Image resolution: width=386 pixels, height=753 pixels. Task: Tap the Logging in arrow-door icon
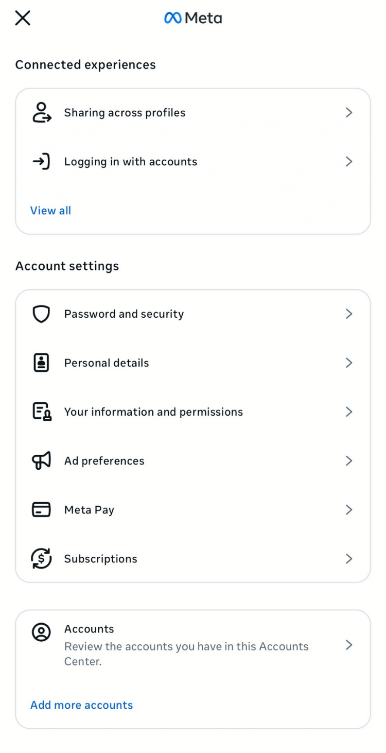pyautogui.click(x=41, y=162)
